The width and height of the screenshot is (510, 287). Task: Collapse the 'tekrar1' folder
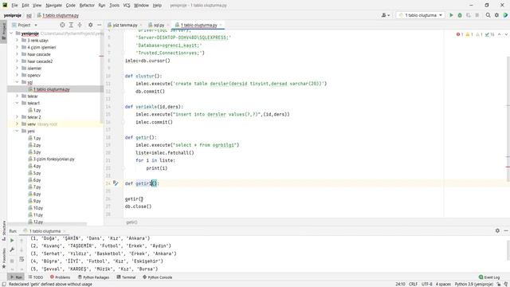18,103
